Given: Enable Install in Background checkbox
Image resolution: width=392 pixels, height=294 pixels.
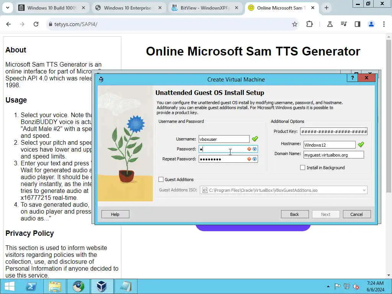Looking at the screenshot, I should 302,168.
